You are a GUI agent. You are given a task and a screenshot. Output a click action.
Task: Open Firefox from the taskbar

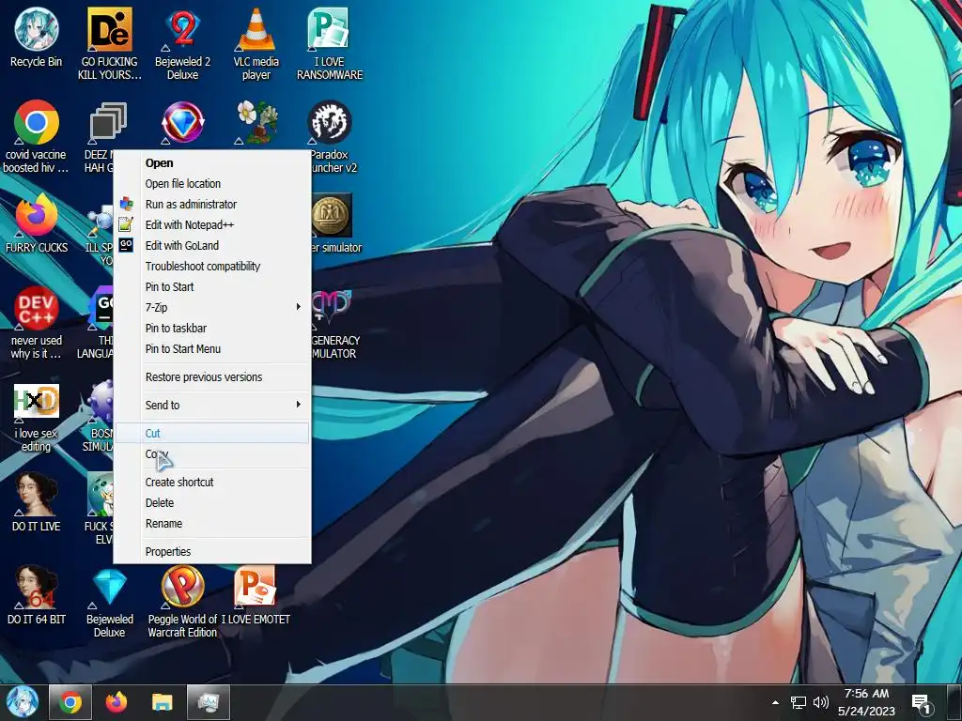tap(116, 702)
